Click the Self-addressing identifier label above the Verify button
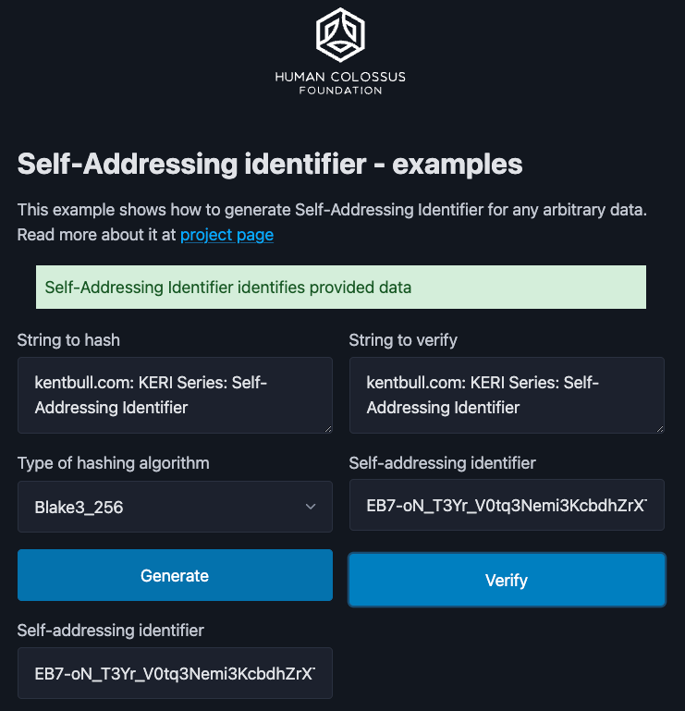This screenshot has height=711, width=685. click(443, 463)
